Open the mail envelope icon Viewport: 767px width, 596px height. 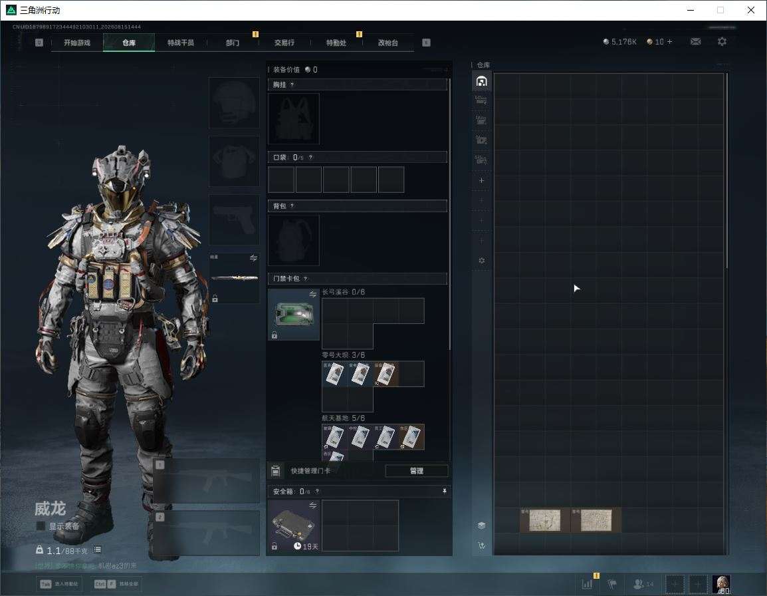tap(695, 42)
